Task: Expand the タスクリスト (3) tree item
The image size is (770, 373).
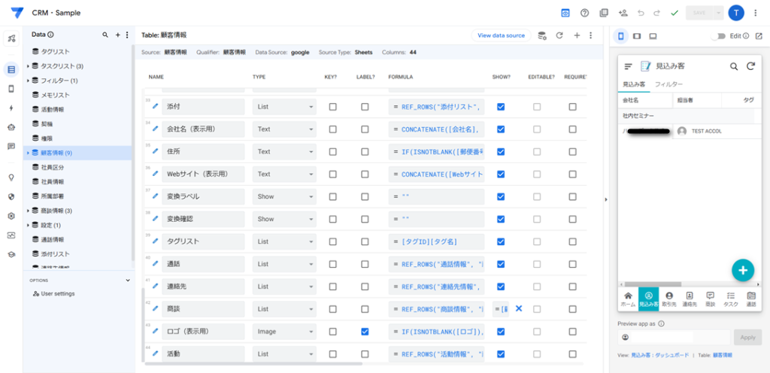Action: point(28,66)
